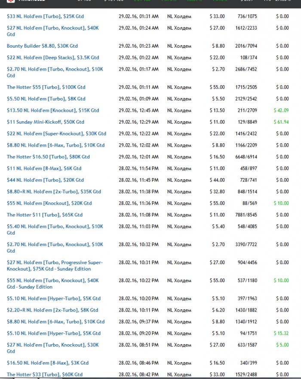The image size is (301, 379).
Task: Click $2.20+R NL Hold'em [2x-Turbo], $8K Gtd
Action: pyautogui.click(x=52, y=310)
